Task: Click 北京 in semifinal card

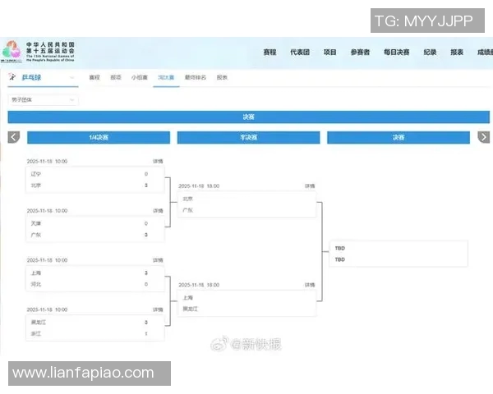Action: click(x=187, y=199)
